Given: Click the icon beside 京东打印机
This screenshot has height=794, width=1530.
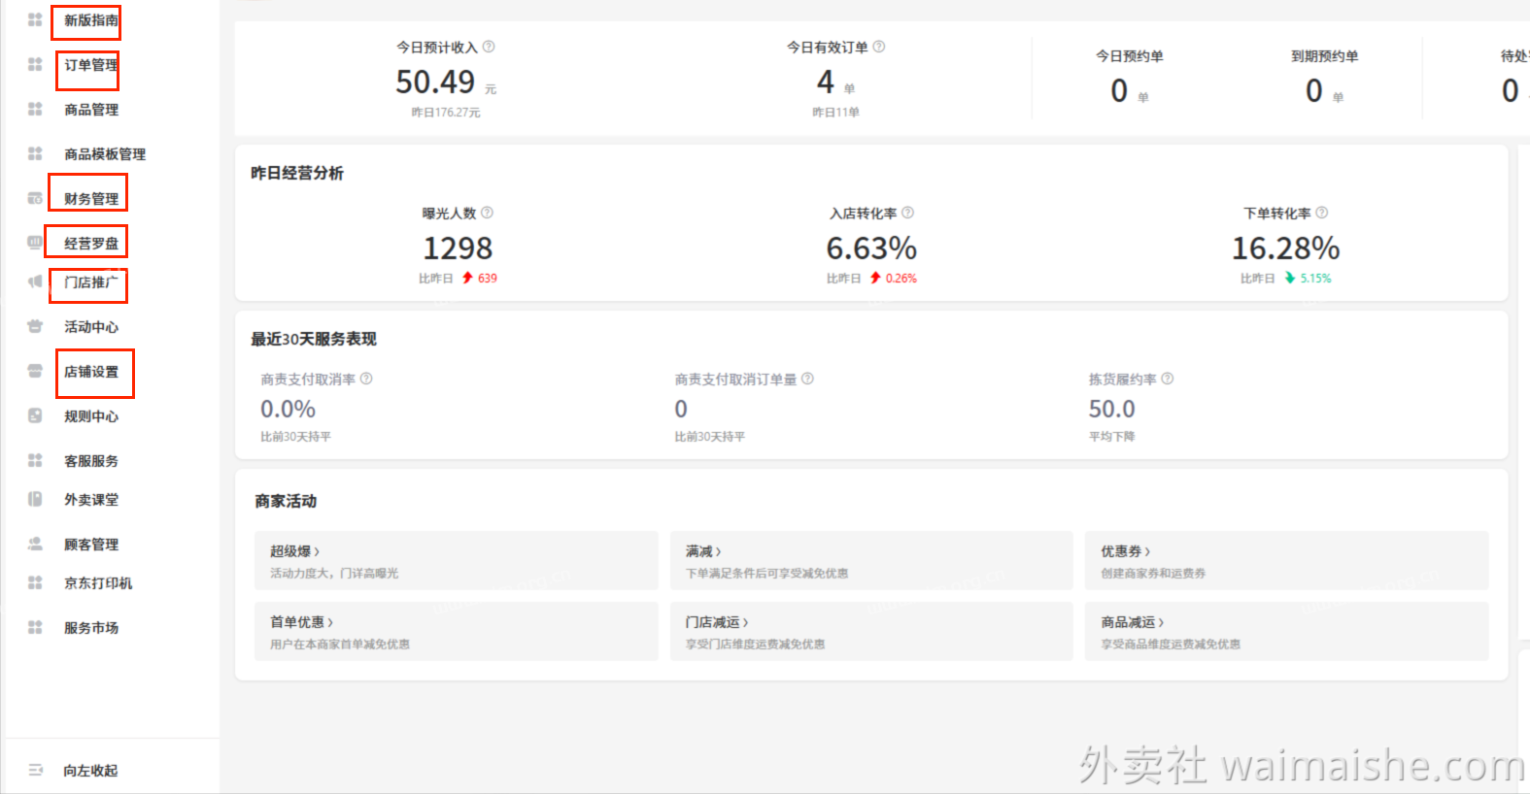Looking at the screenshot, I should pos(35,582).
